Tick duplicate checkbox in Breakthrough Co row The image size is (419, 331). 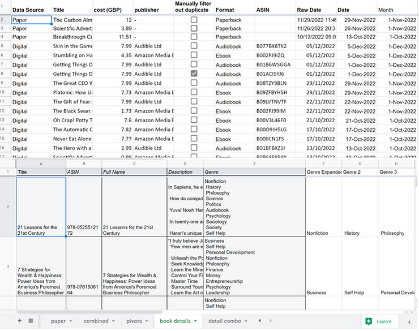194,37
